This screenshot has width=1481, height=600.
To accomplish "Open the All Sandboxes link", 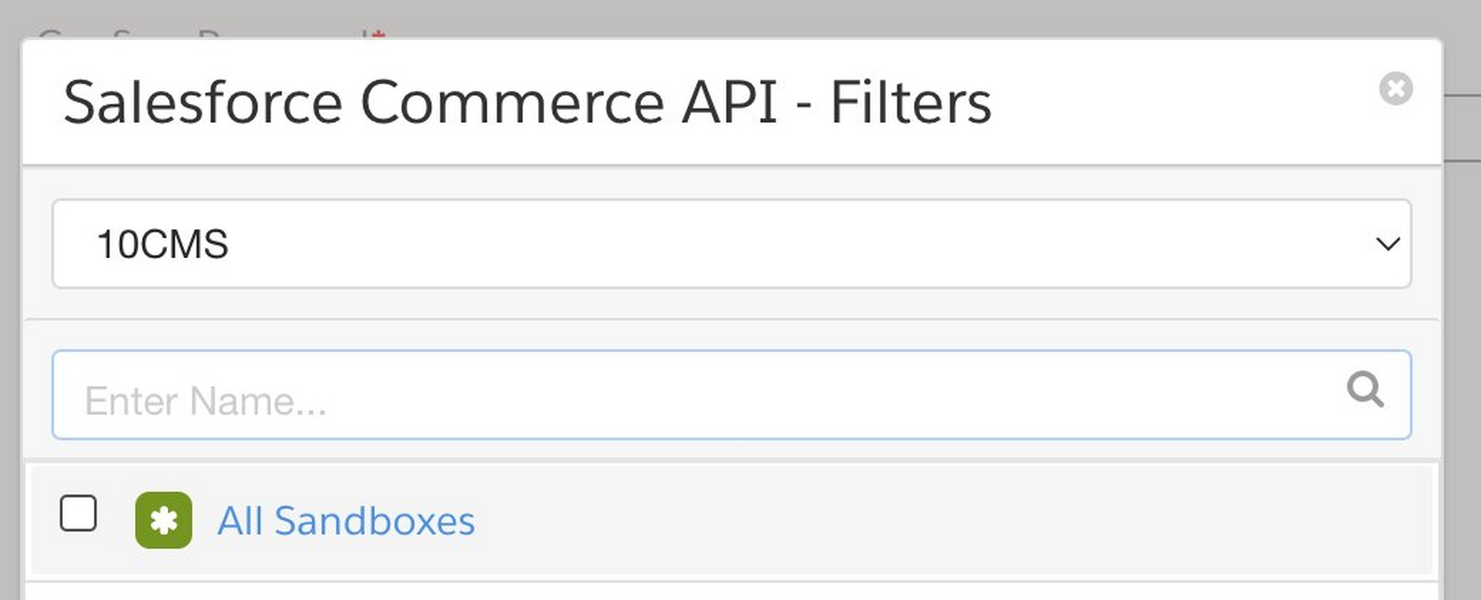I will (346, 521).
